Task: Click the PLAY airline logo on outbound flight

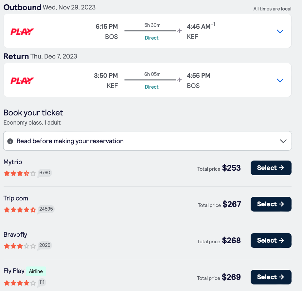Action: [x=22, y=32]
